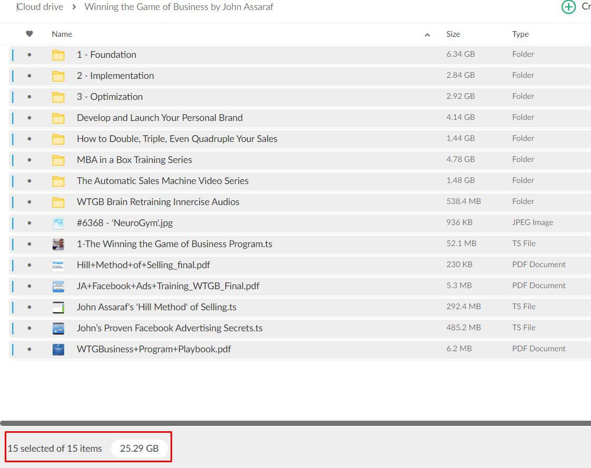Click the Hill Method of Selling.ts file icon
Screen dimensions: 591x468
click(58, 307)
